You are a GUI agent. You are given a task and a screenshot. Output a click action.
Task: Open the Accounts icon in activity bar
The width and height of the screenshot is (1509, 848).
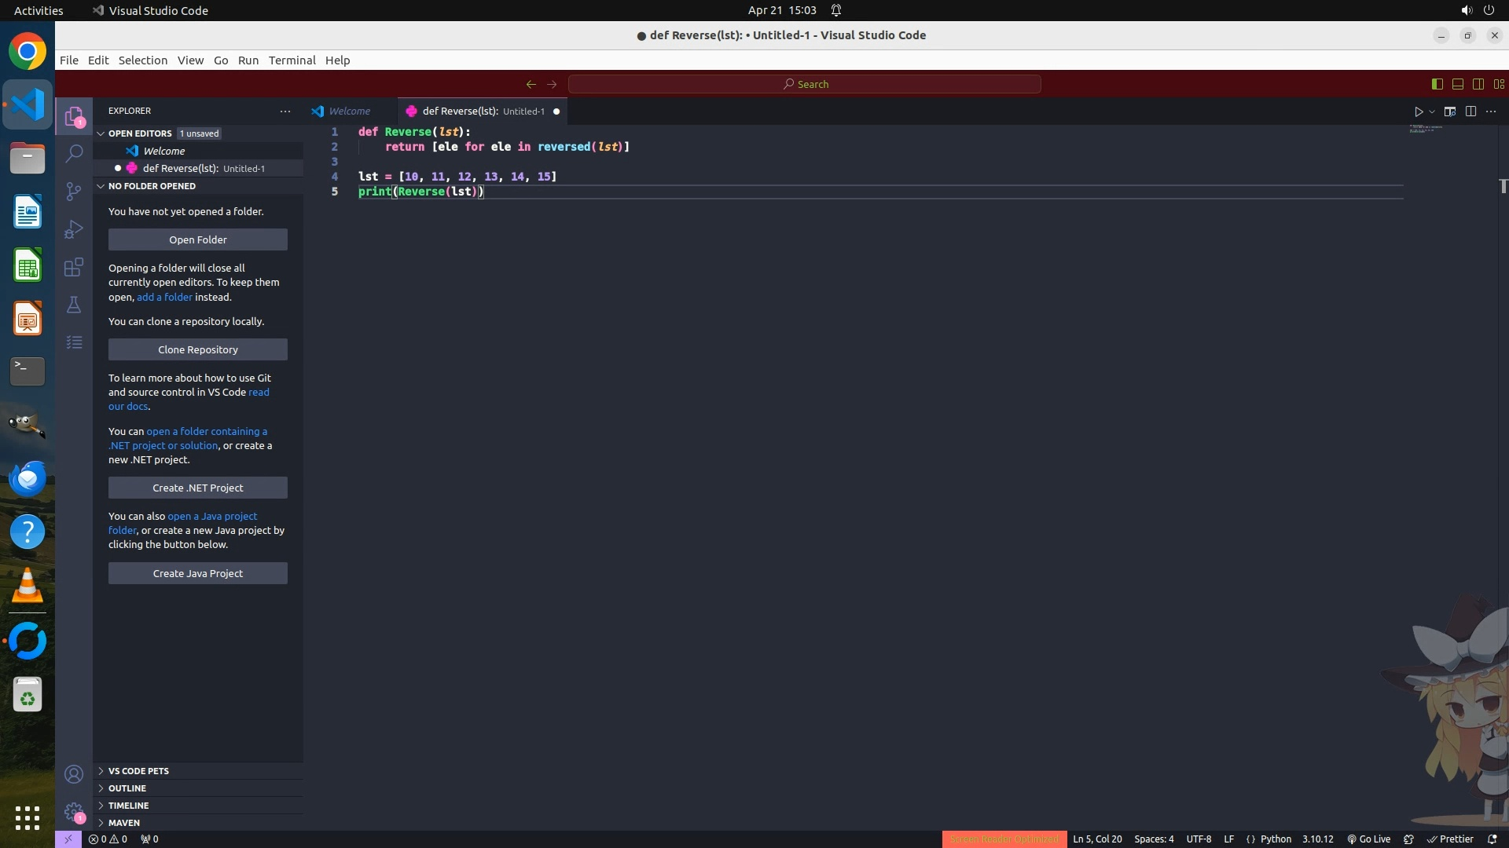coord(74,774)
